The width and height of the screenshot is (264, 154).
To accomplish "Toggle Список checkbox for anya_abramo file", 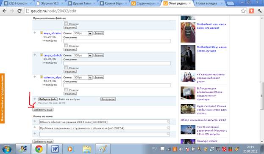I will 66,46.
